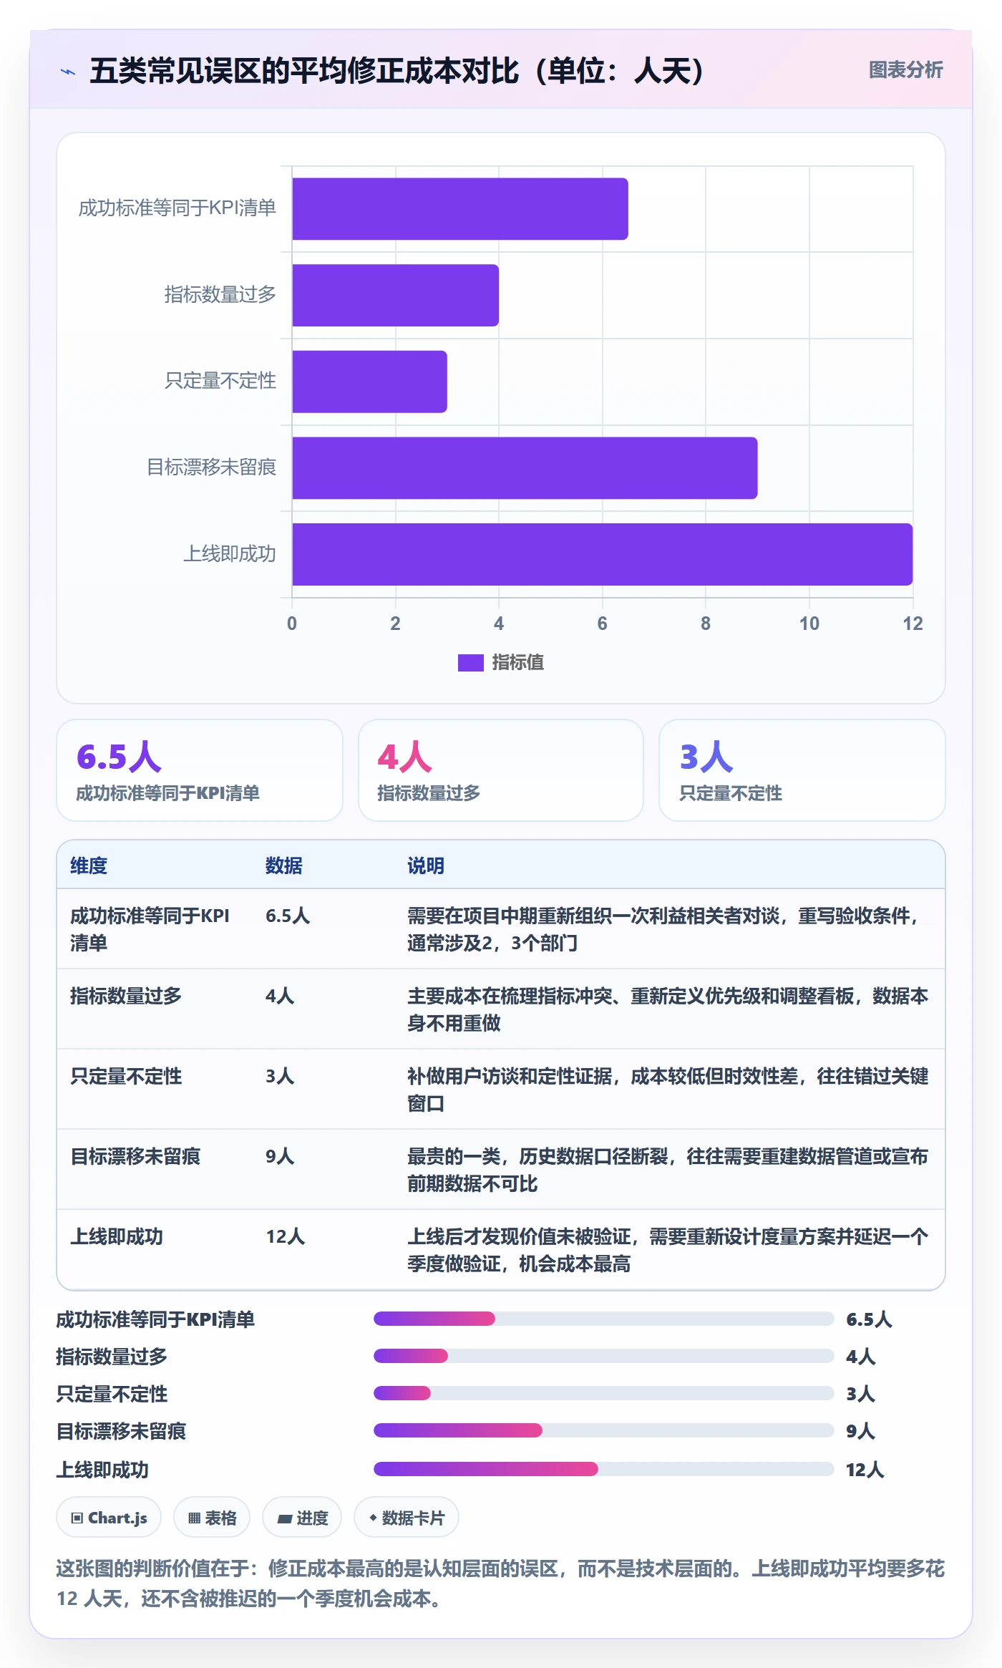Click the 指标数量过多 chart bar

click(x=395, y=295)
